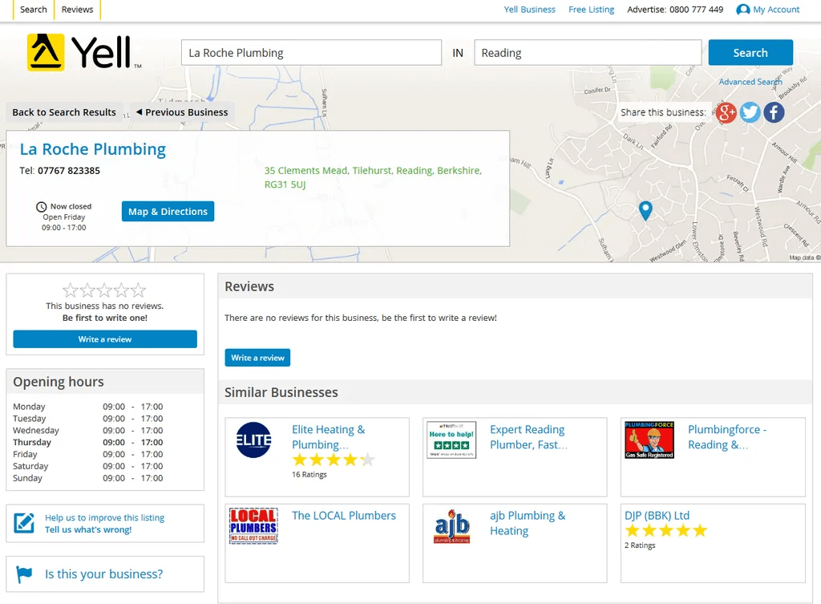Click the My Account profile icon
The image size is (821, 604).
tap(743, 10)
